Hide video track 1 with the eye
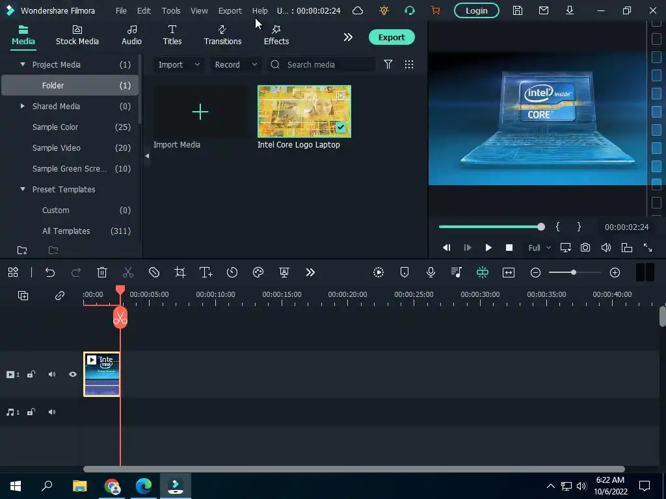Image resolution: width=666 pixels, height=499 pixels. click(73, 374)
